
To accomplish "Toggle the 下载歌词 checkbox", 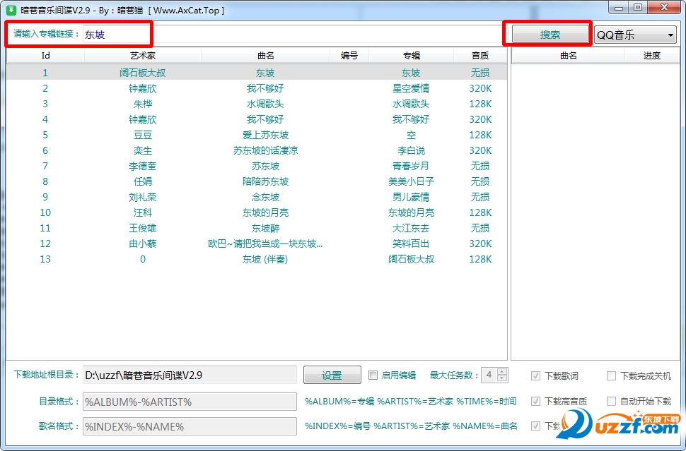I will 536,375.
